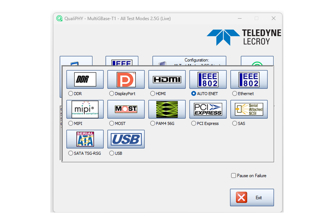The width and height of the screenshot is (334, 223).
Task: Click the AUTO ENET IEEE 802 icon
Action: (208, 79)
